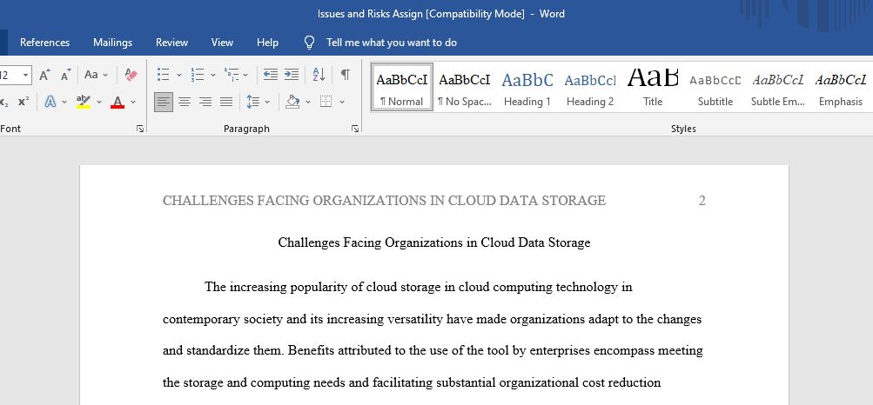Screen dimensions: 873x405
Task: Click the bullet list icon
Action: click(x=164, y=75)
